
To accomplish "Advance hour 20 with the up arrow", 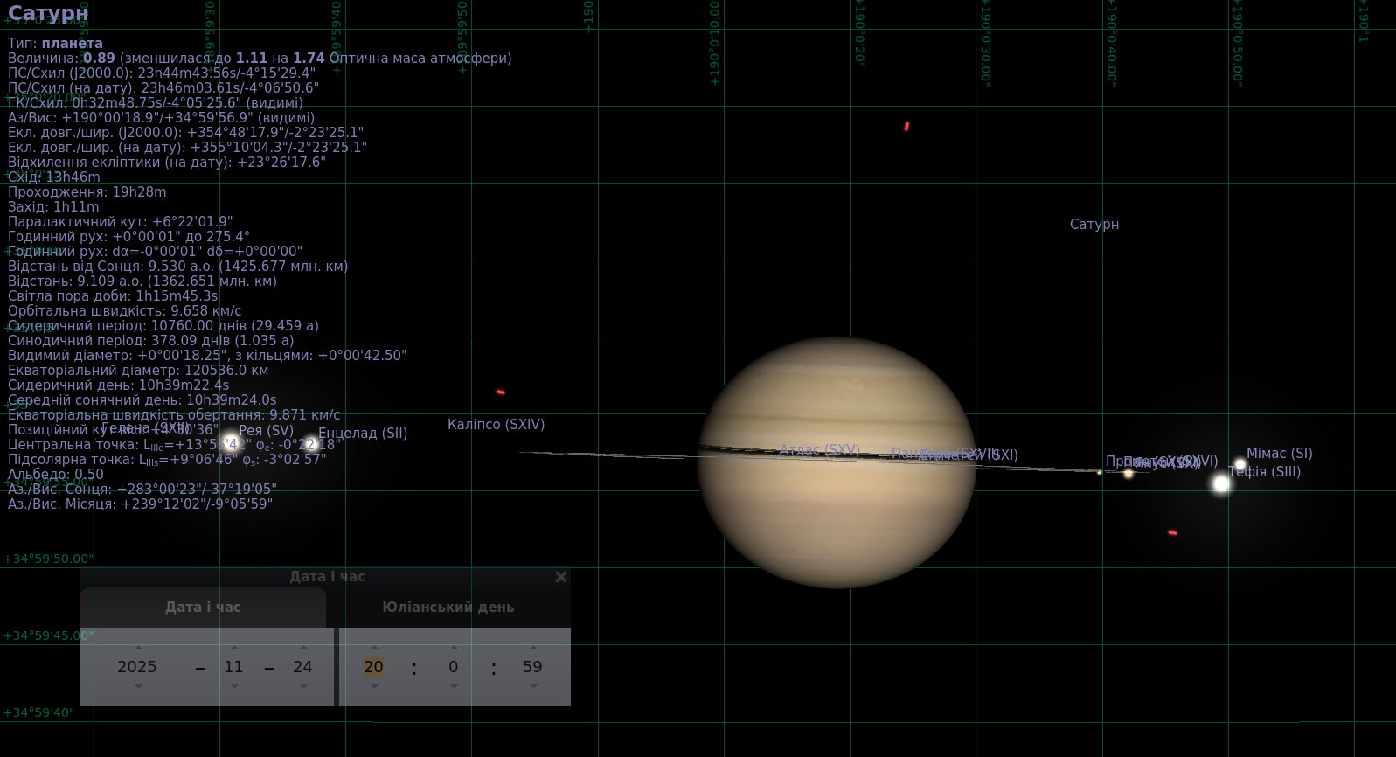I will coord(374,648).
